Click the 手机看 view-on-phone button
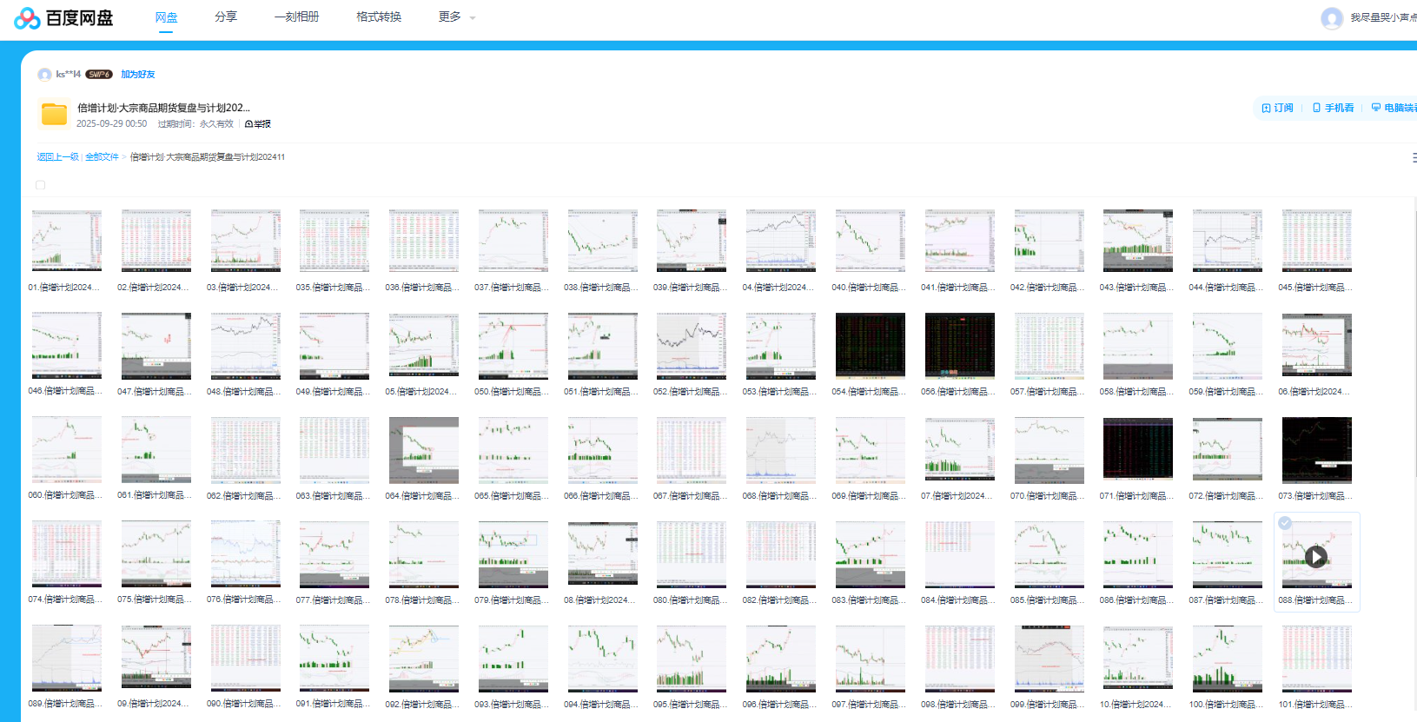This screenshot has height=722, width=1417. click(1333, 108)
